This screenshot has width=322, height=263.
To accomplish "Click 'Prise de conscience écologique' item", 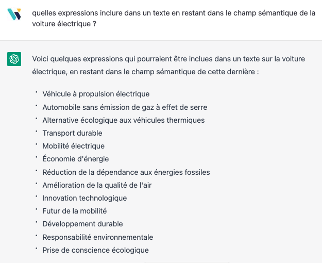I will tap(95, 250).
